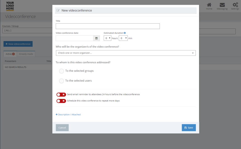Open the calendar date picker icon
This screenshot has width=241, height=149.
[96, 38]
